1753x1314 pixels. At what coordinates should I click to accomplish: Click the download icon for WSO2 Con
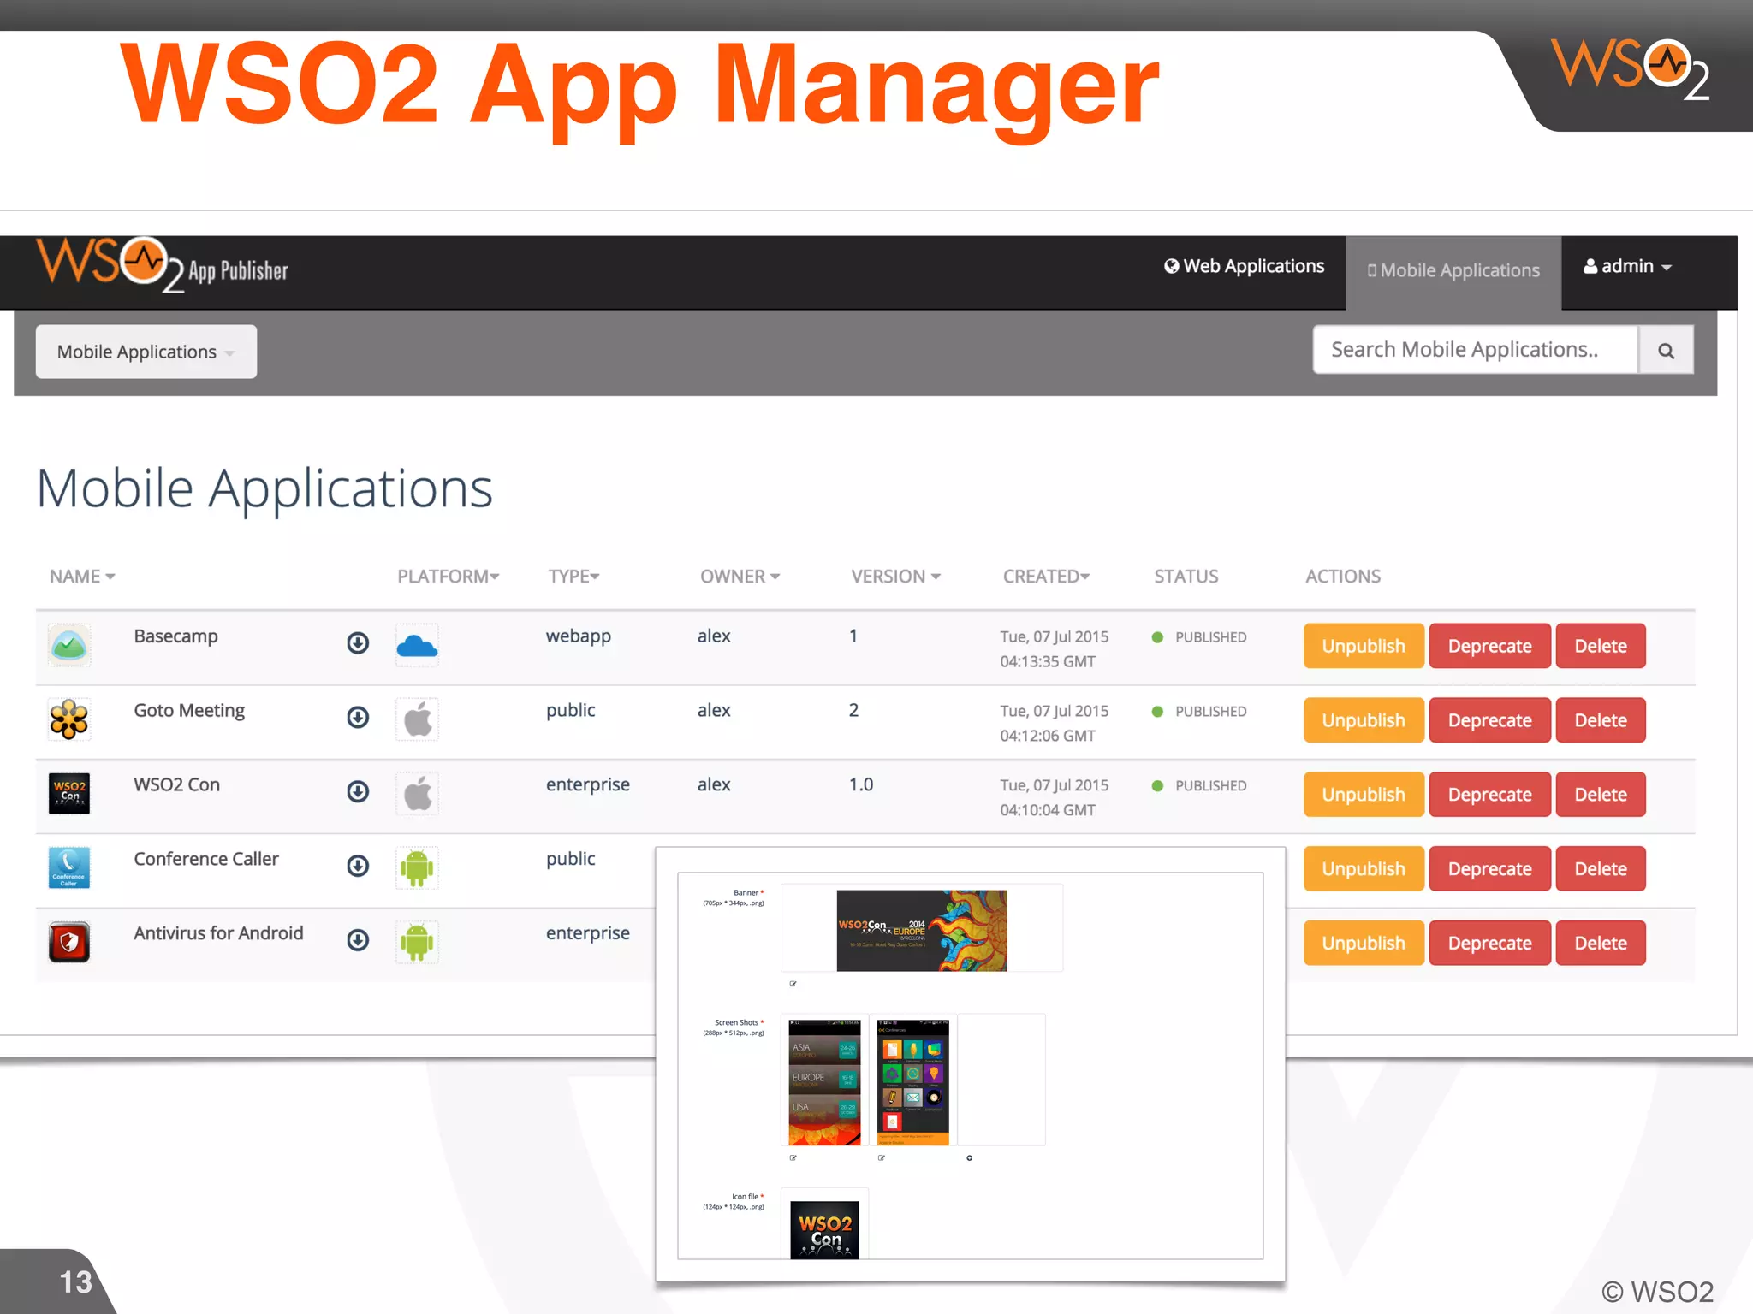coord(358,791)
